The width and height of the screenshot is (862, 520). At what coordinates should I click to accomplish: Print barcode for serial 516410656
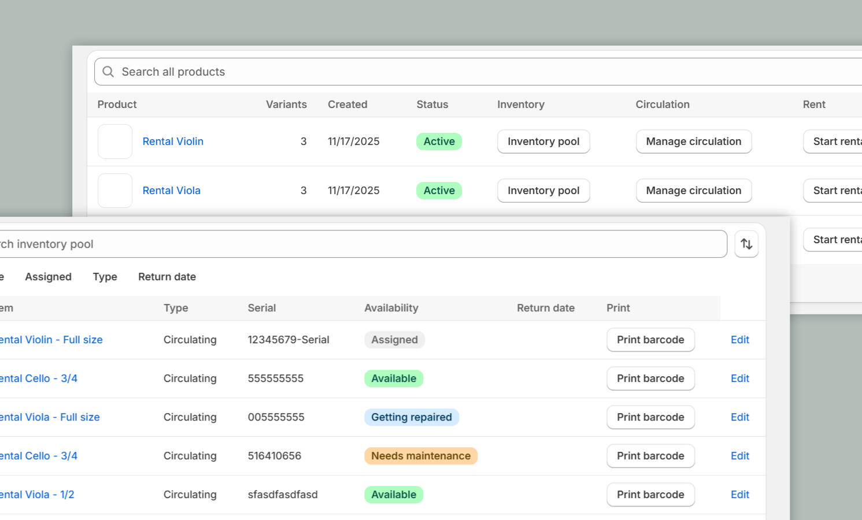[650, 456]
